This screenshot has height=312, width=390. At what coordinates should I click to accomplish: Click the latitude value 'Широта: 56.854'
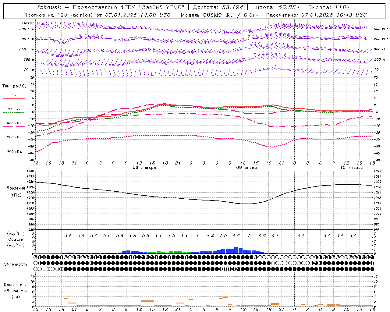(275, 7)
